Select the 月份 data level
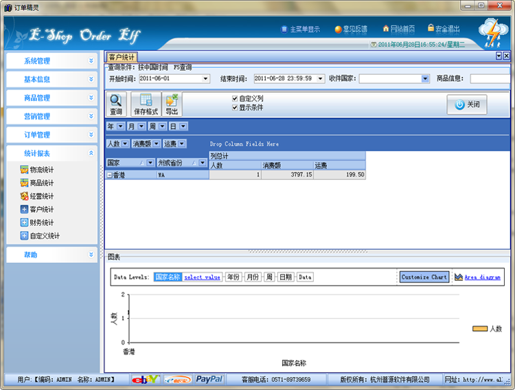 point(253,277)
